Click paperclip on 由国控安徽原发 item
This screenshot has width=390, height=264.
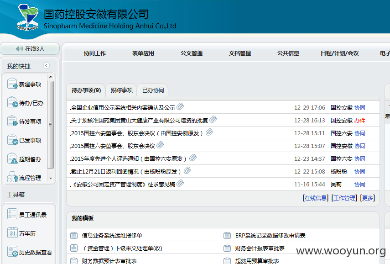[209, 132]
